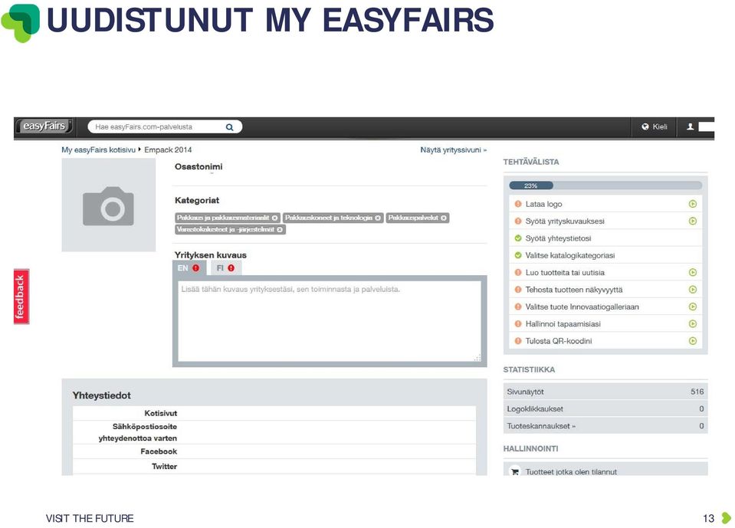This screenshot has width=735, height=528.
Task: Click the camera placeholder image to upload logo
Action: click(108, 205)
